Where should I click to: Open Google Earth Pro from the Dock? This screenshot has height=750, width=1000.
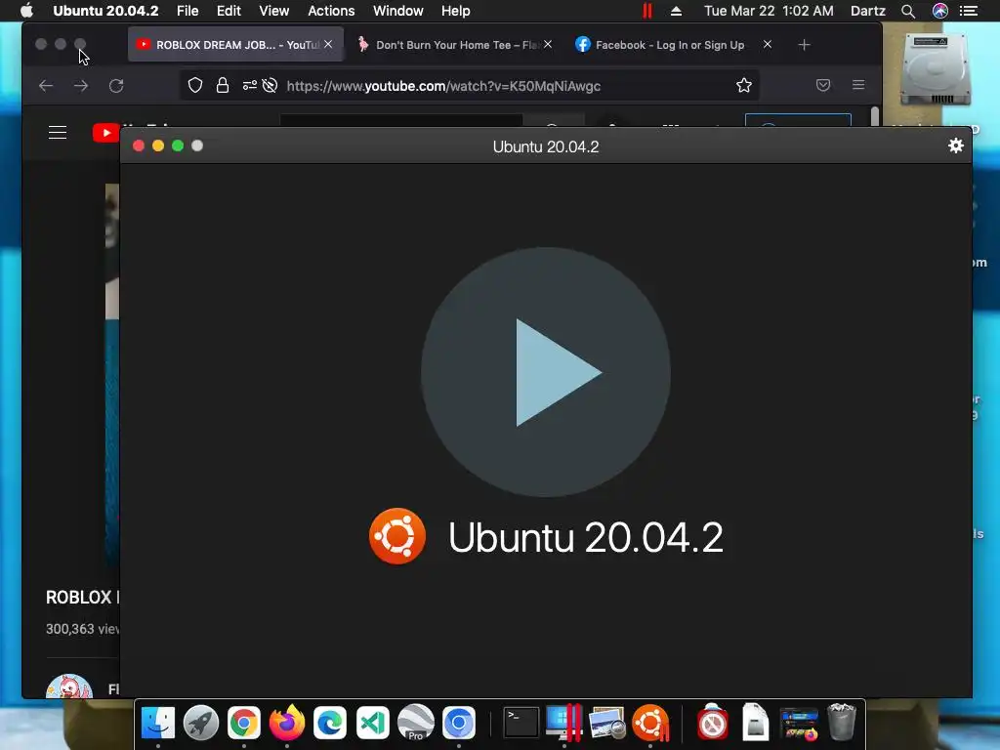[x=416, y=723]
